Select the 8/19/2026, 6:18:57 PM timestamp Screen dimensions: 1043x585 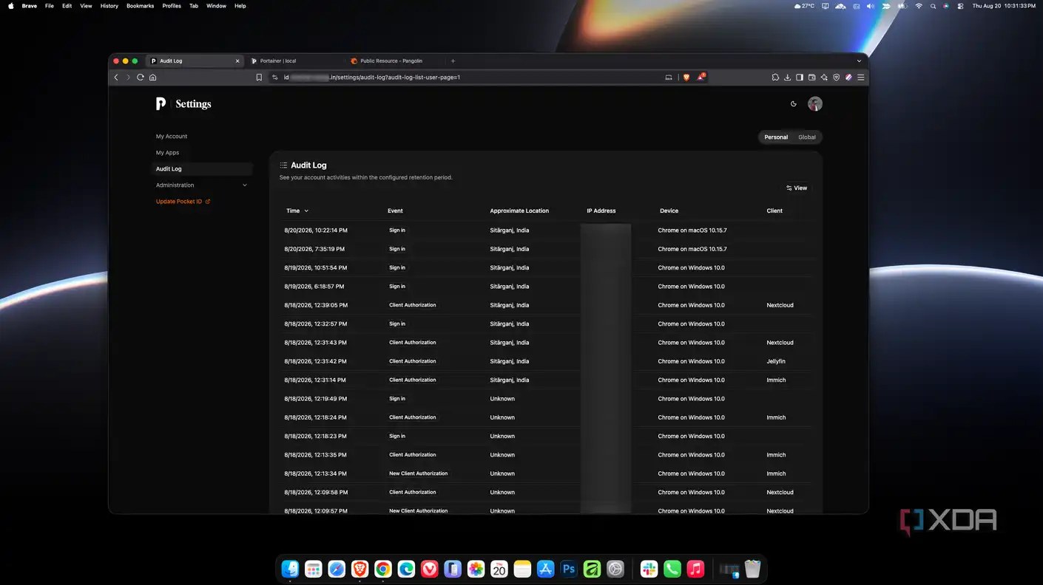314,286
